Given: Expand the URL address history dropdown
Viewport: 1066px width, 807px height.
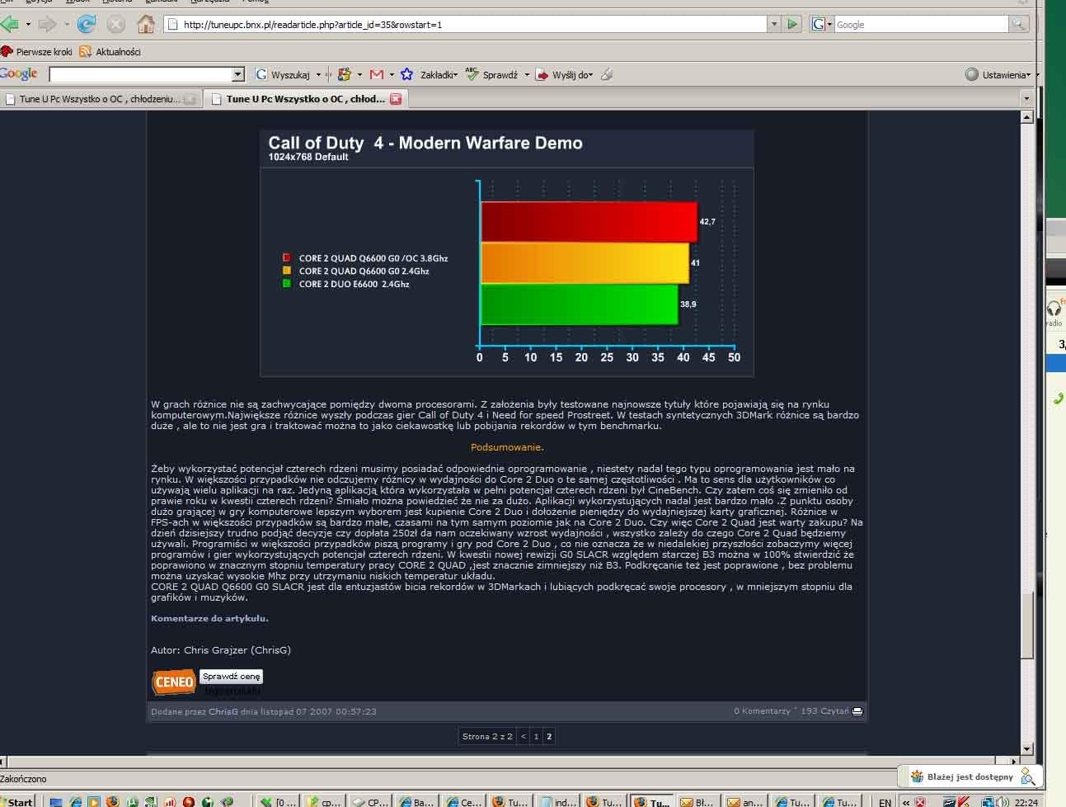Looking at the screenshot, I should pos(773,24).
